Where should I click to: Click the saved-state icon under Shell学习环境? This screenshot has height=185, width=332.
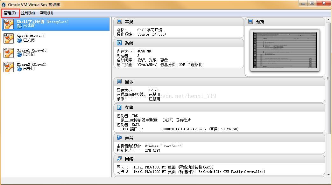click(19, 26)
